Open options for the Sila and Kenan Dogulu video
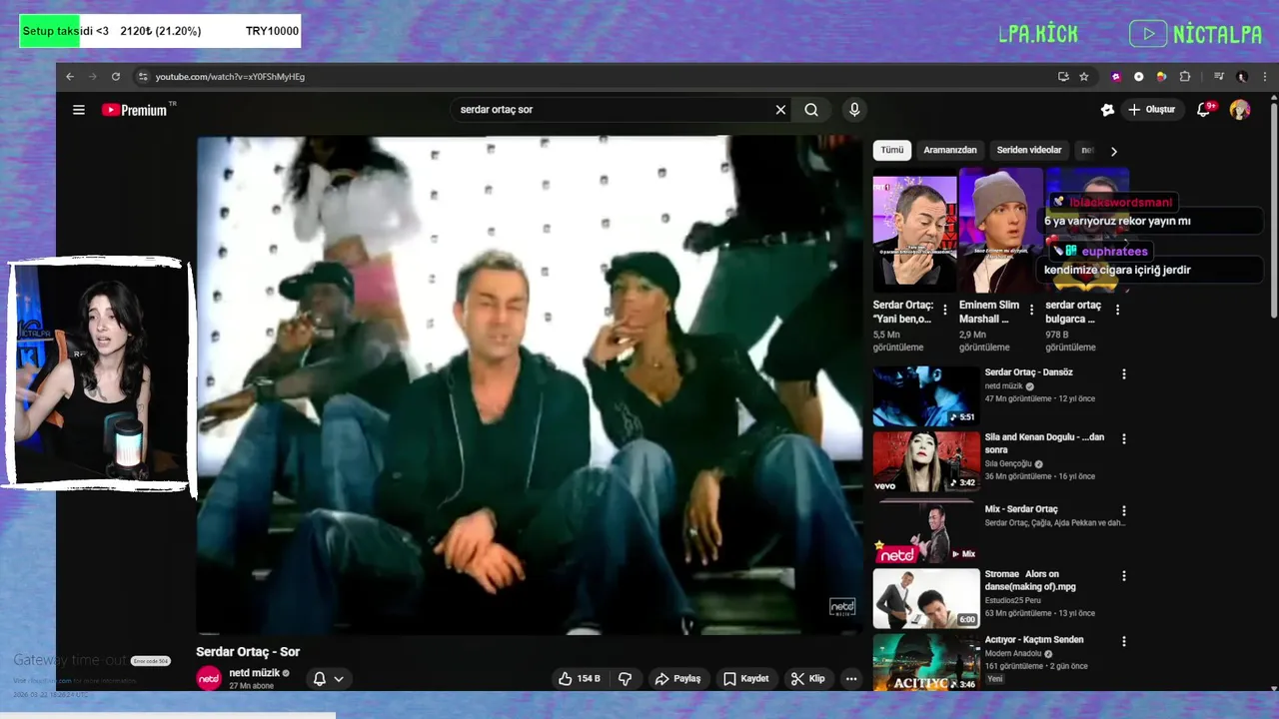This screenshot has width=1279, height=719. pos(1124,438)
